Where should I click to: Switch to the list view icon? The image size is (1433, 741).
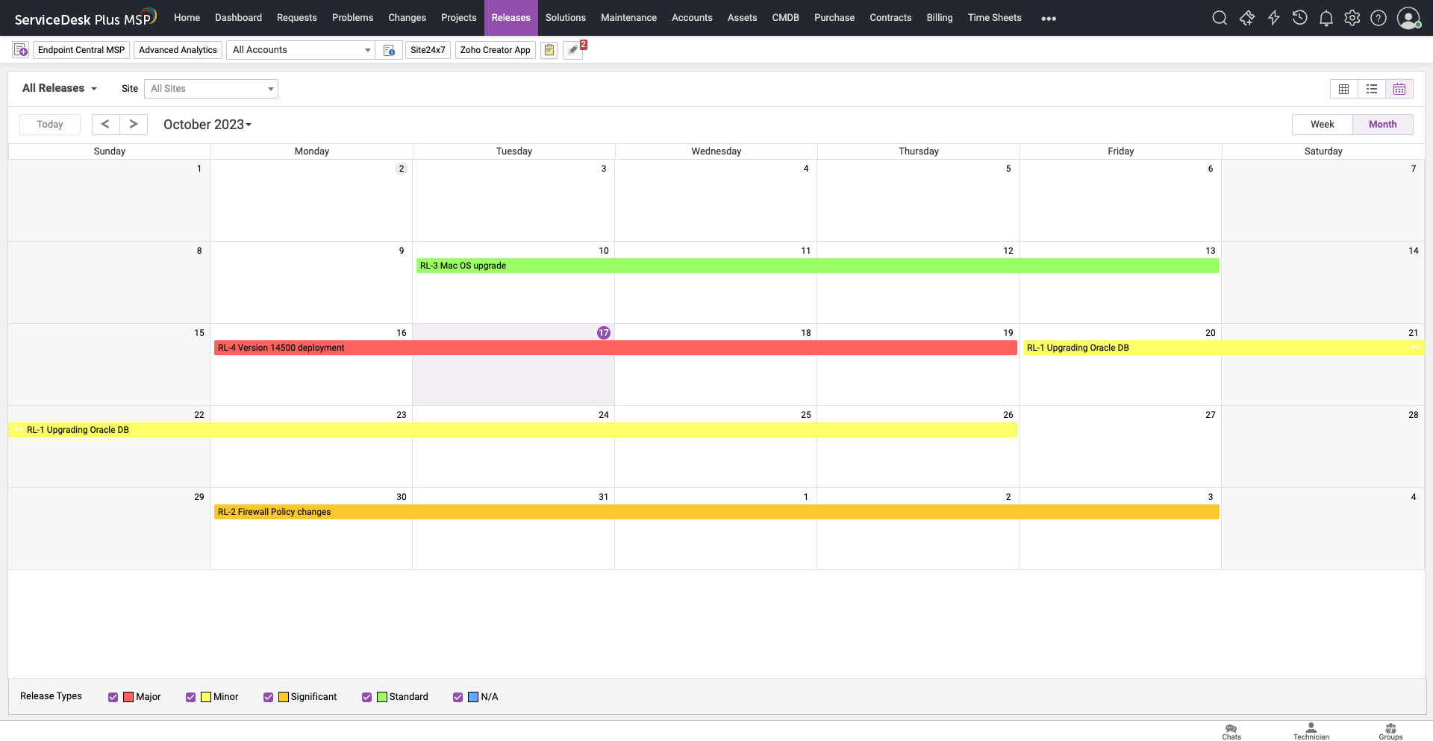coord(1372,88)
